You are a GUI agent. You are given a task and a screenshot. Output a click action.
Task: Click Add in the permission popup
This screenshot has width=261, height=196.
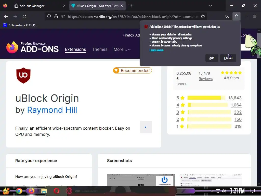click(212, 58)
